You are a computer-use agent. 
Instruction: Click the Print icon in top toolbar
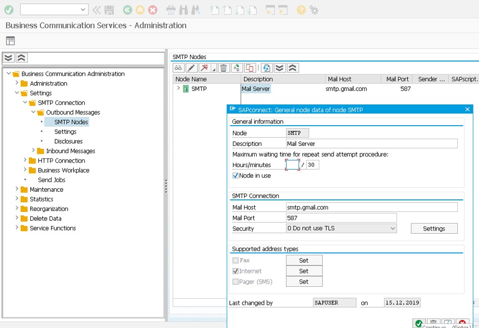click(171, 10)
